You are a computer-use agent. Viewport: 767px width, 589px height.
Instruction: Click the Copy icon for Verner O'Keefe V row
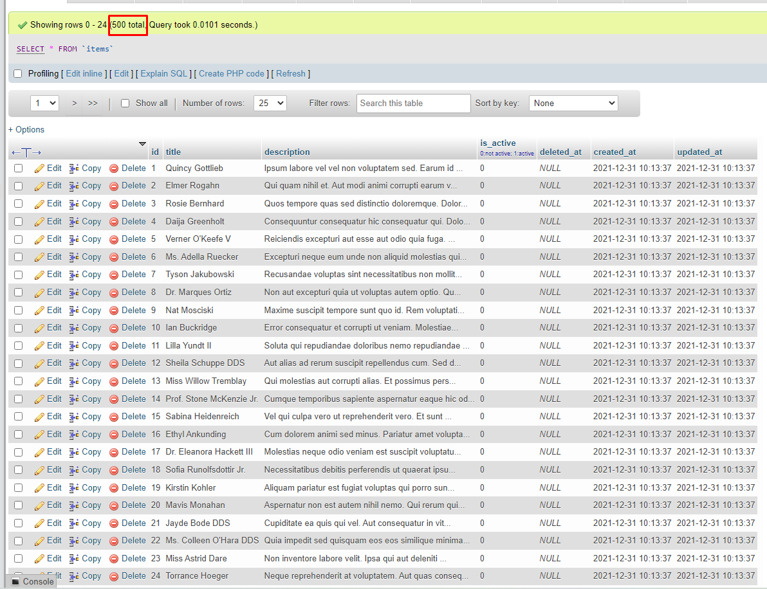point(74,239)
